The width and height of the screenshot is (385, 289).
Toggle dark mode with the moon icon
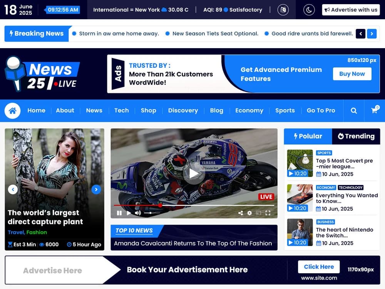pyautogui.click(x=308, y=10)
